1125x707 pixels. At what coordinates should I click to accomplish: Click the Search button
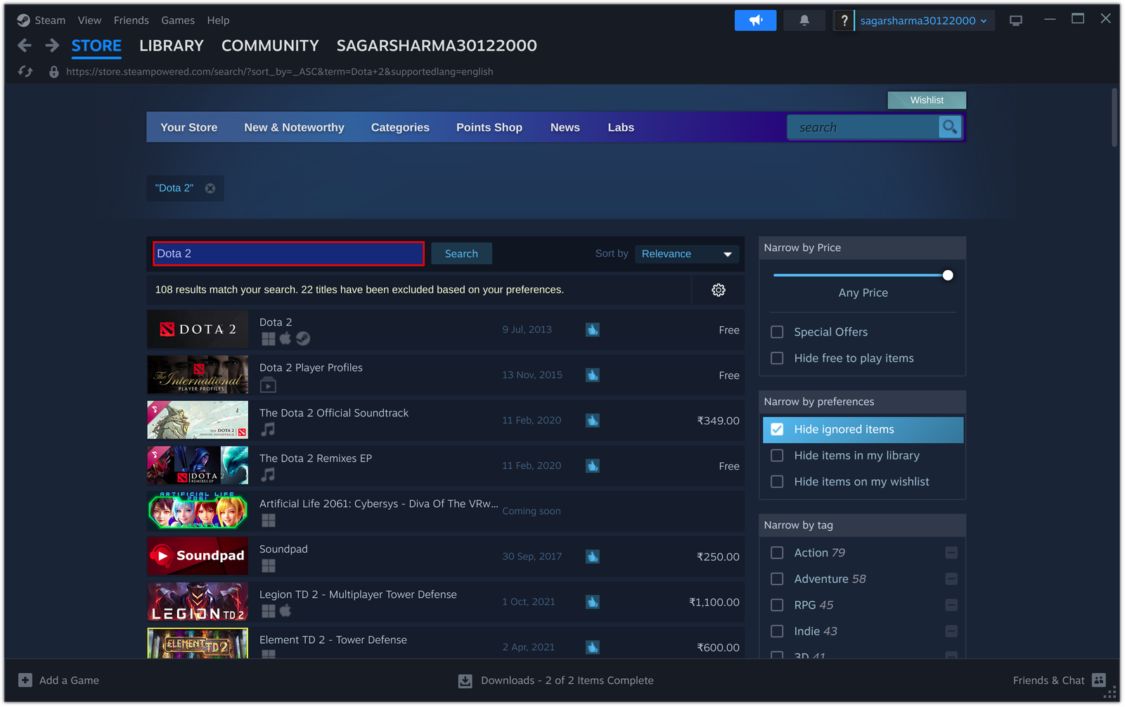[x=461, y=253]
